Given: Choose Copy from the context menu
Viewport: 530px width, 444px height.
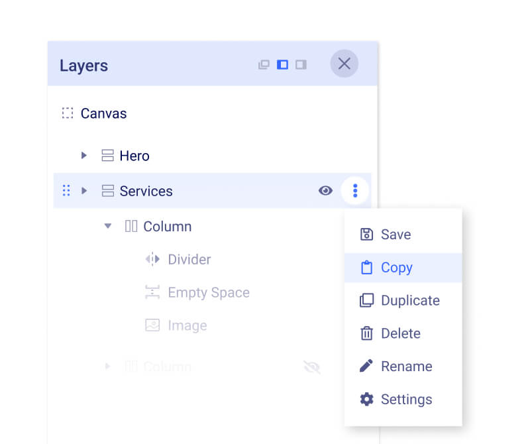Looking at the screenshot, I should point(396,267).
